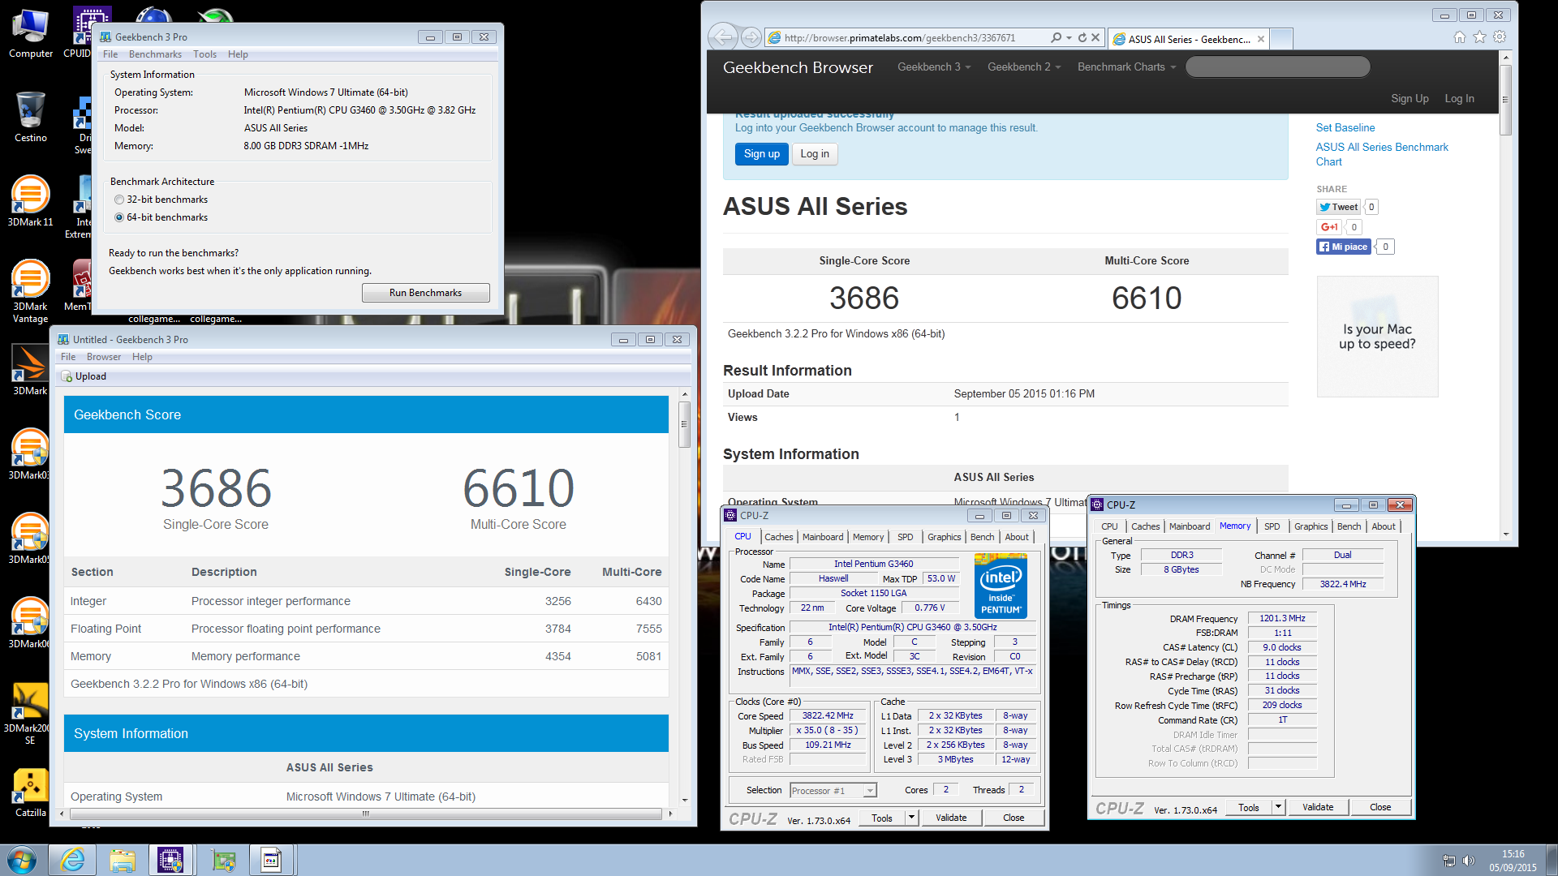Viewport: 1558px width, 876px height.
Task: Click the Run Benchmarks button
Action: [x=425, y=293]
